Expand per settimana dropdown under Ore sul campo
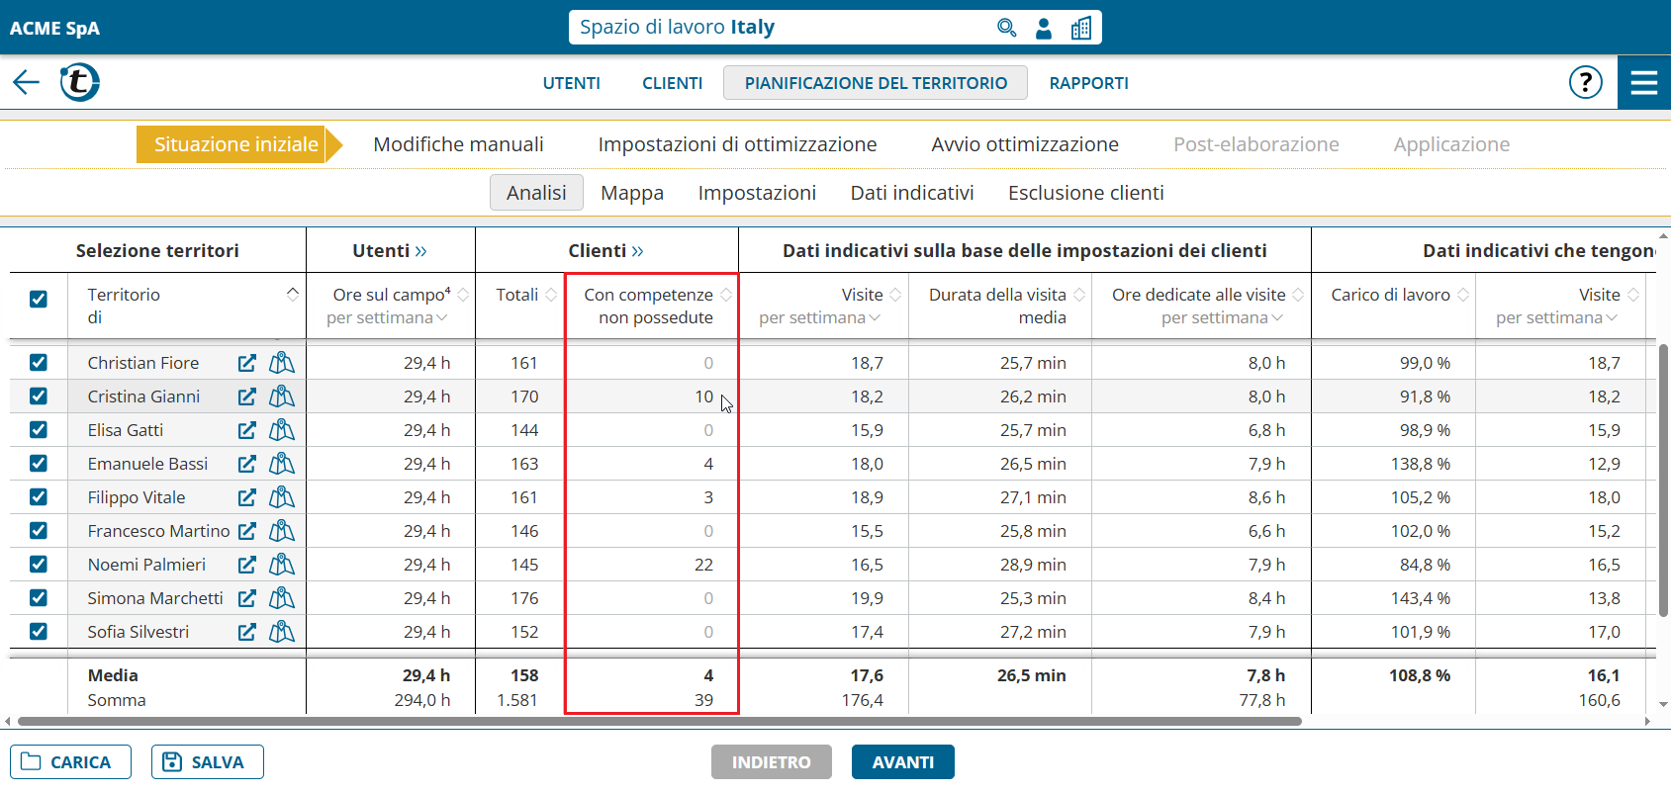 [442, 317]
